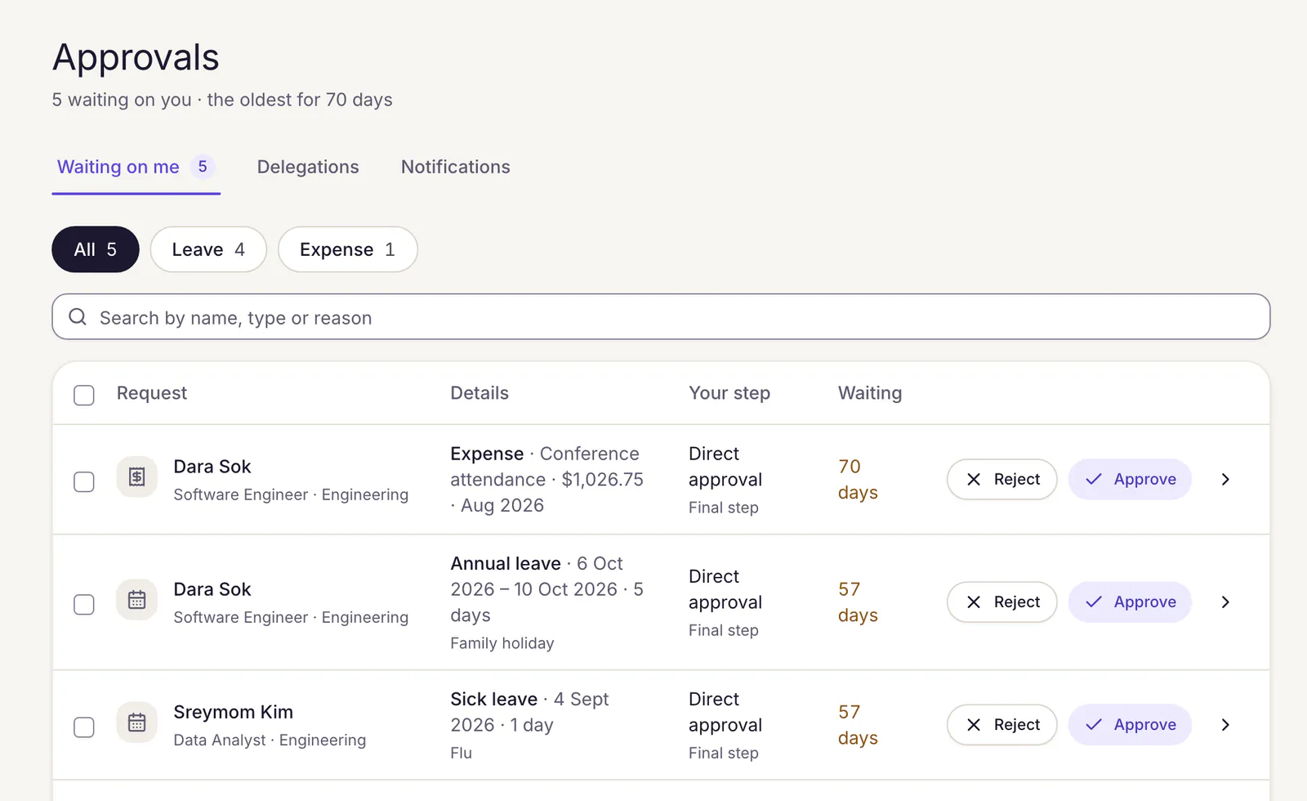Open the Delegations tab
The height and width of the screenshot is (801, 1307).
pos(308,167)
